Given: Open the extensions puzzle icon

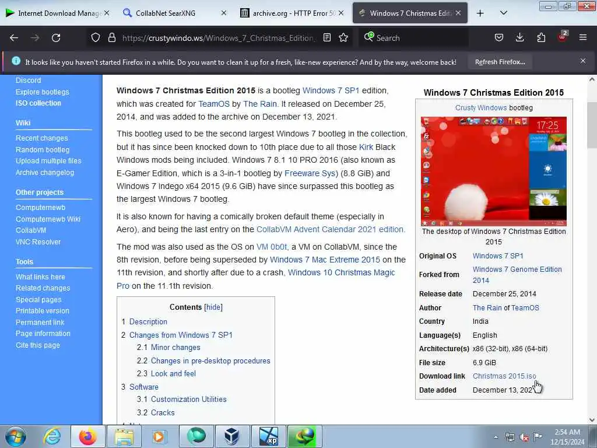Looking at the screenshot, I should [541, 38].
